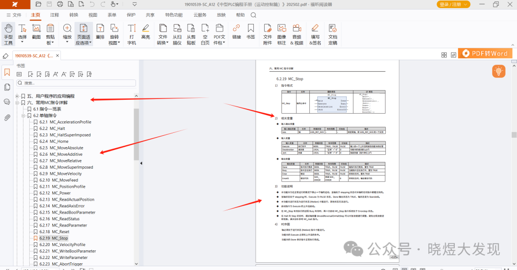Expand the 五、用户程序的应用编程 bookmark node
Viewport: 517px width, 270px height.
[x=17, y=96]
